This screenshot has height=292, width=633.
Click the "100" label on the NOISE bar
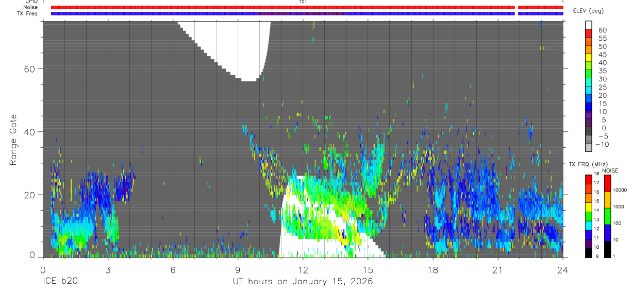point(617,223)
